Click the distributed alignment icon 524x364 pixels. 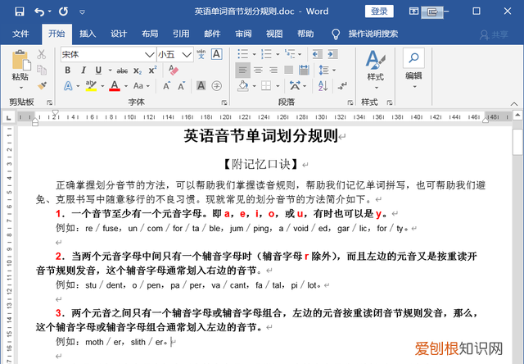coord(304,70)
